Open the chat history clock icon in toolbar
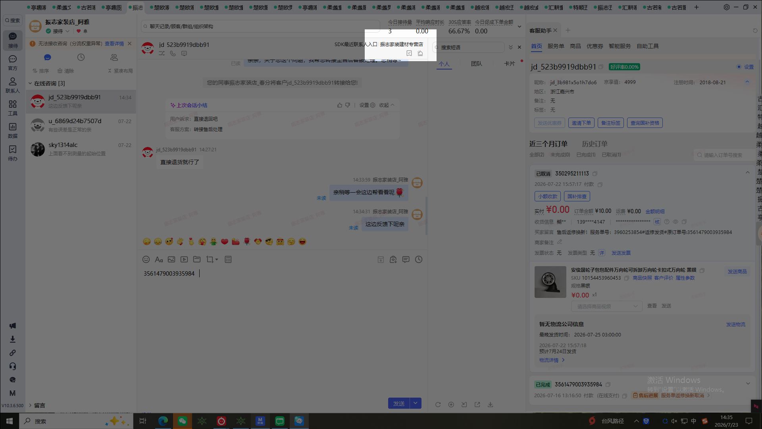This screenshot has height=429, width=762. (419, 259)
